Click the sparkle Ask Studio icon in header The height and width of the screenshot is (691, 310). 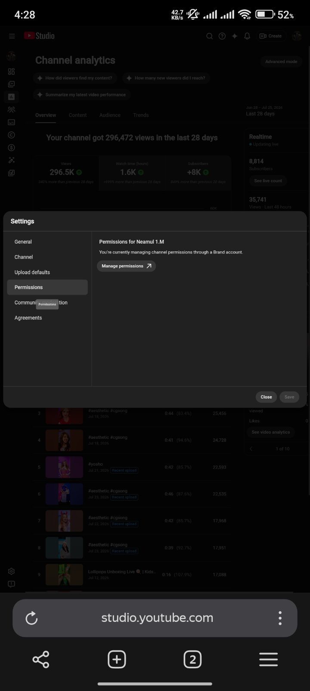(235, 36)
